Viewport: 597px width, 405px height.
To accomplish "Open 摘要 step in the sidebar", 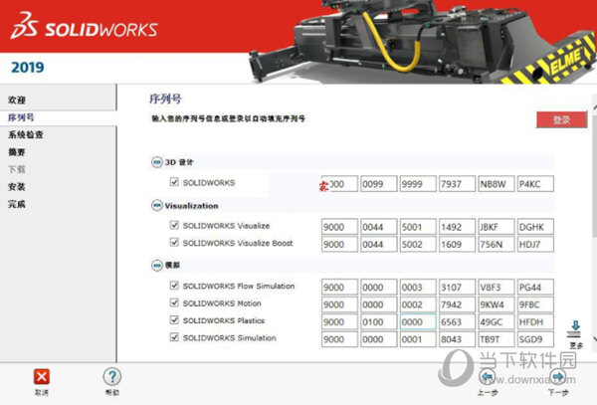I will click(17, 152).
